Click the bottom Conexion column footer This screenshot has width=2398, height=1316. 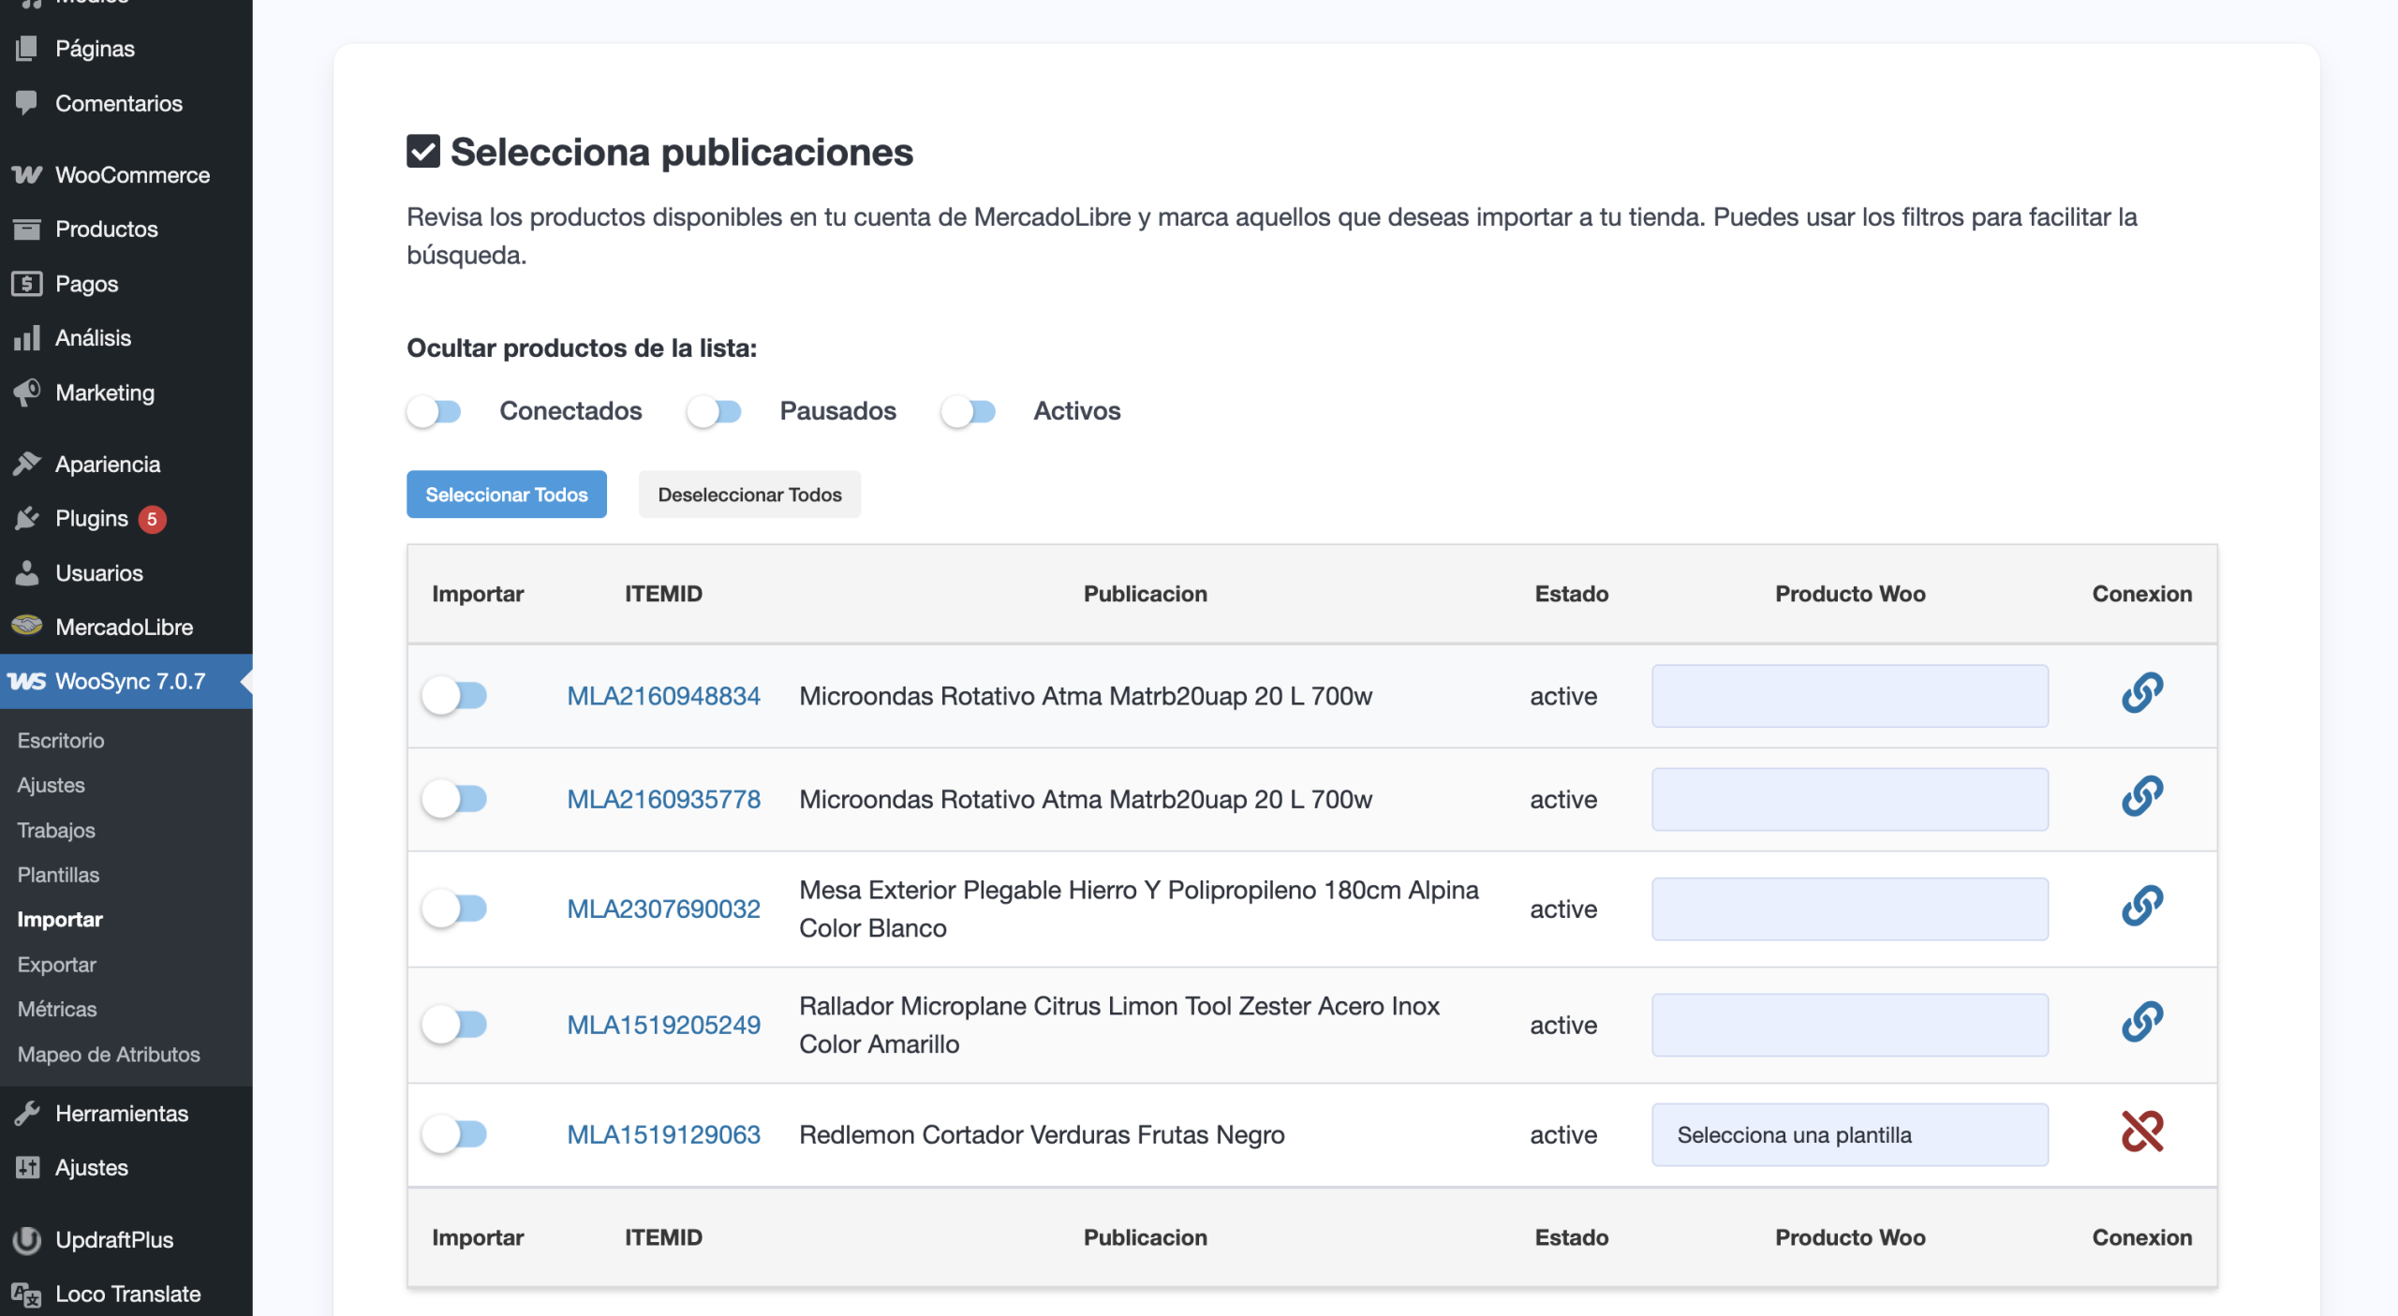pyautogui.click(x=2142, y=1237)
